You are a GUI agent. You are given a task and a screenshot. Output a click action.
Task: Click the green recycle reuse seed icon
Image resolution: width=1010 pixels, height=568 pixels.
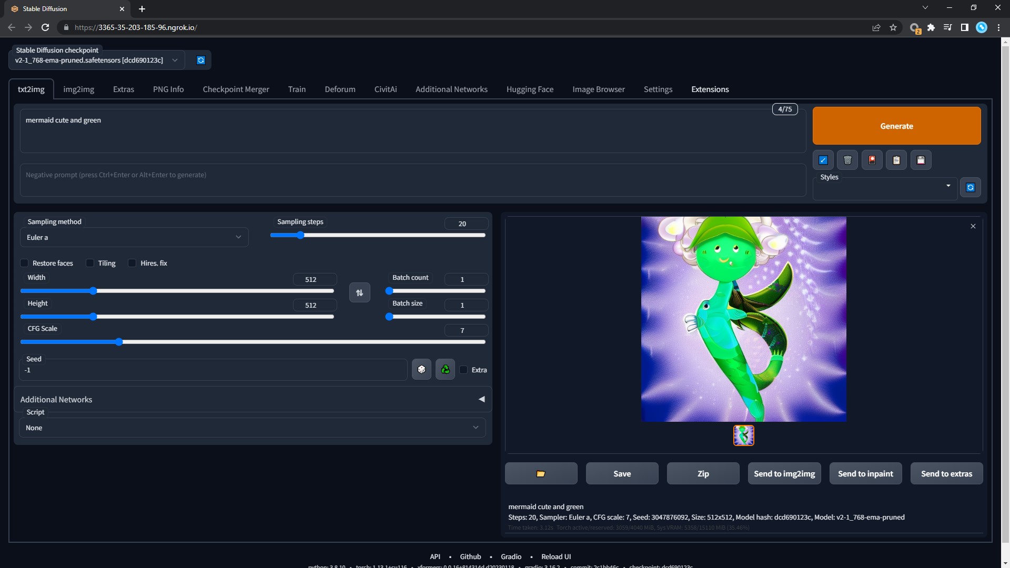tap(445, 370)
